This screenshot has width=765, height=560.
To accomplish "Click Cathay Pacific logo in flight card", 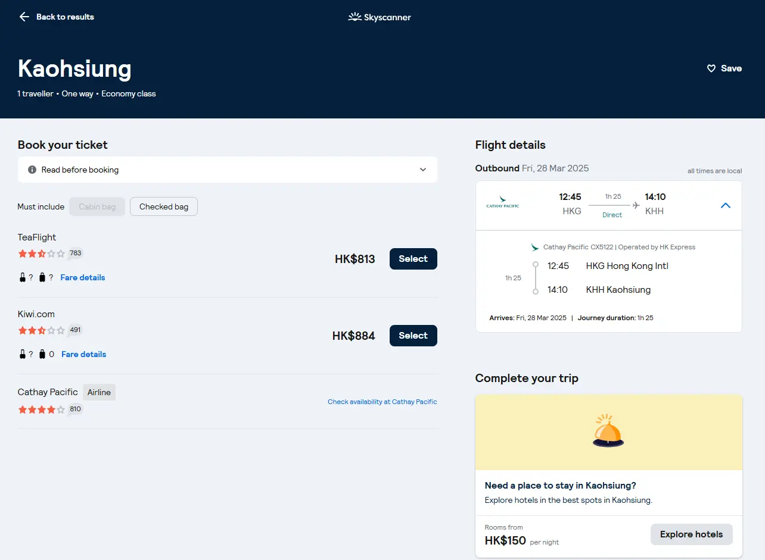I will [503, 202].
